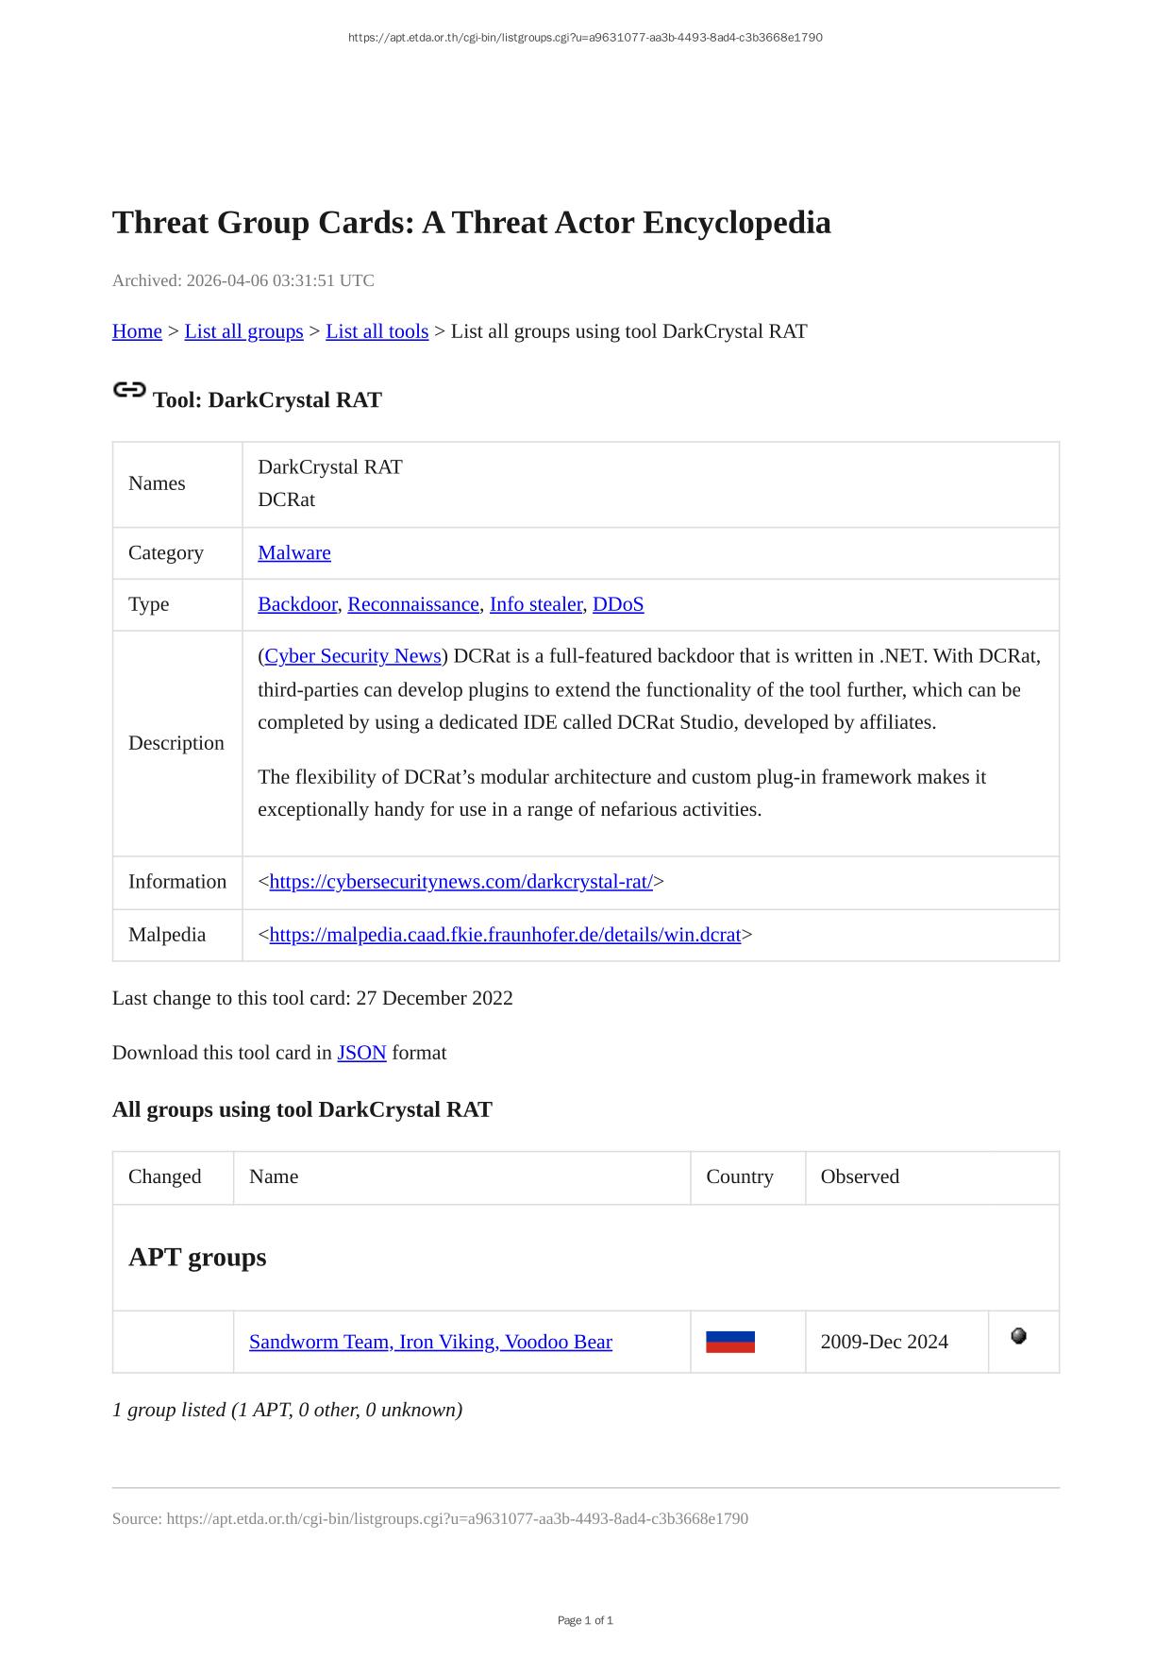Open Sandworm Team, Iron Viking, Voodoo Bear
The height and width of the screenshot is (1658, 1172).
coord(430,1342)
